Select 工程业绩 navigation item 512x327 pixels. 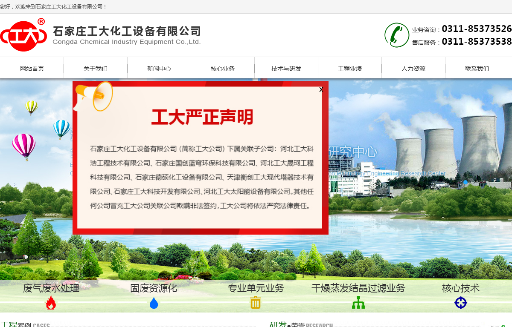tap(350, 68)
